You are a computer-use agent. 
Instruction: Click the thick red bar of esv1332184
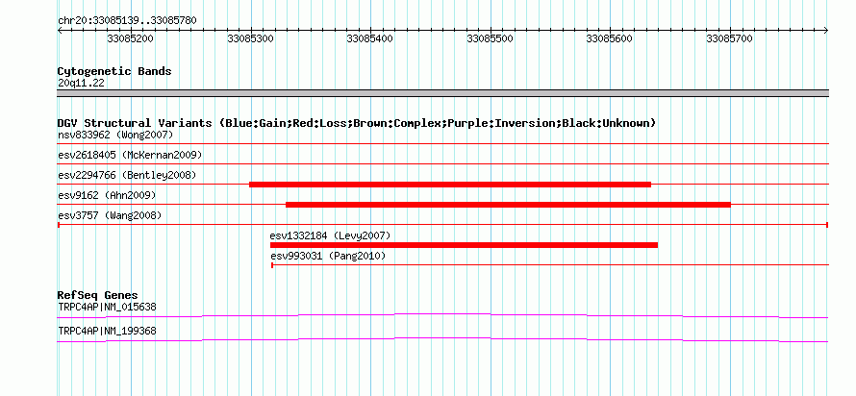point(464,245)
